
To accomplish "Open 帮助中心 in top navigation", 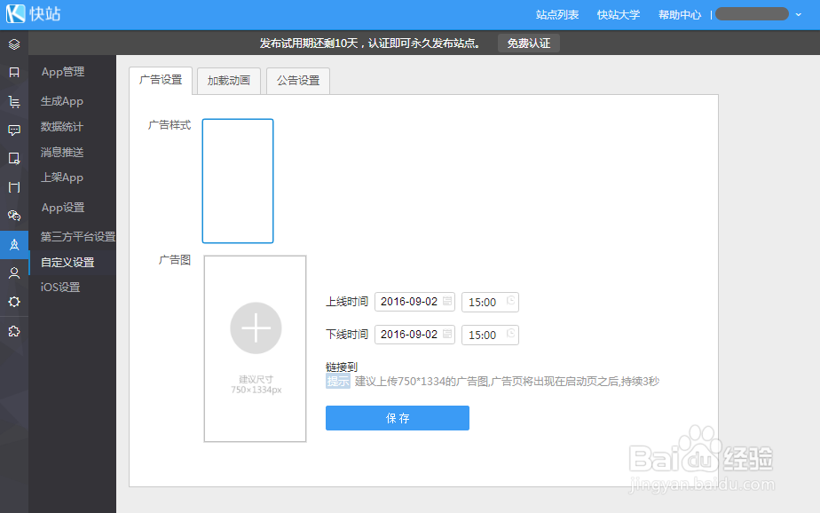I will 679,14.
